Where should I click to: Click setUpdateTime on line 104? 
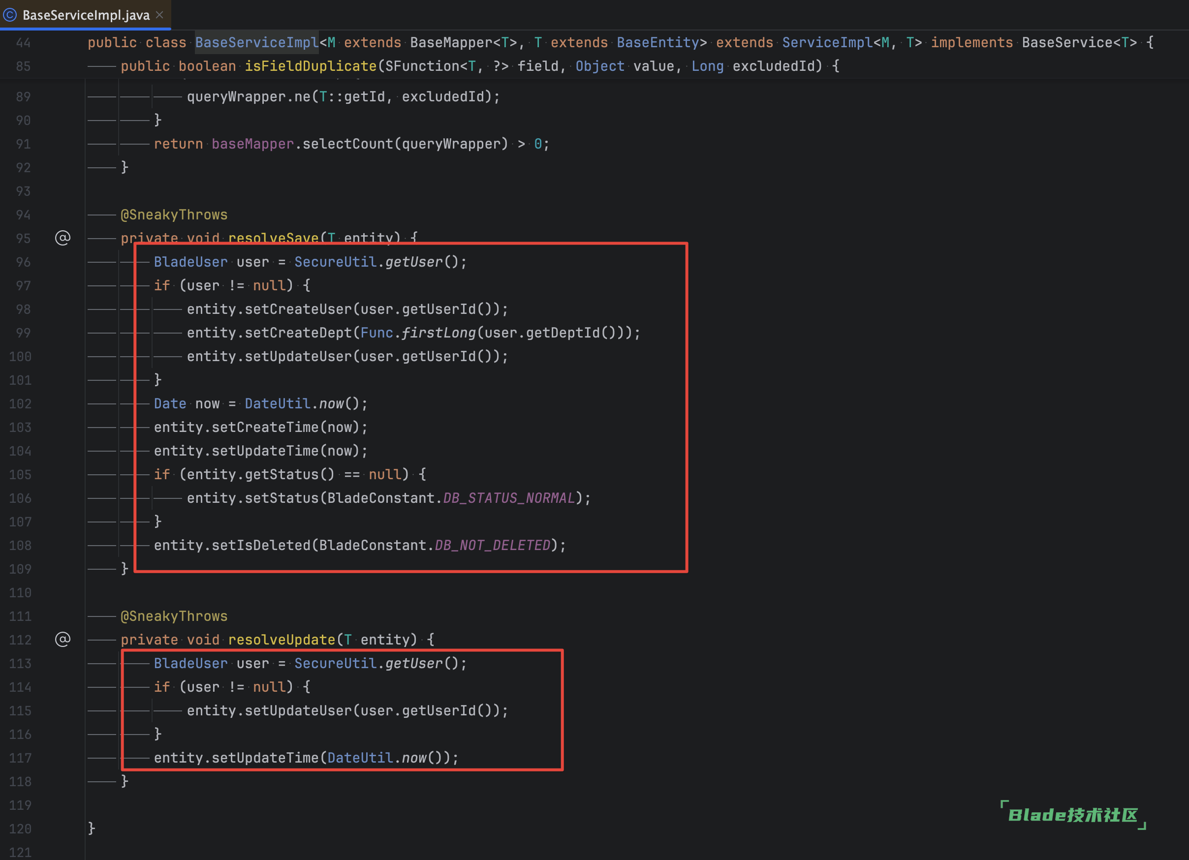pos(265,451)
